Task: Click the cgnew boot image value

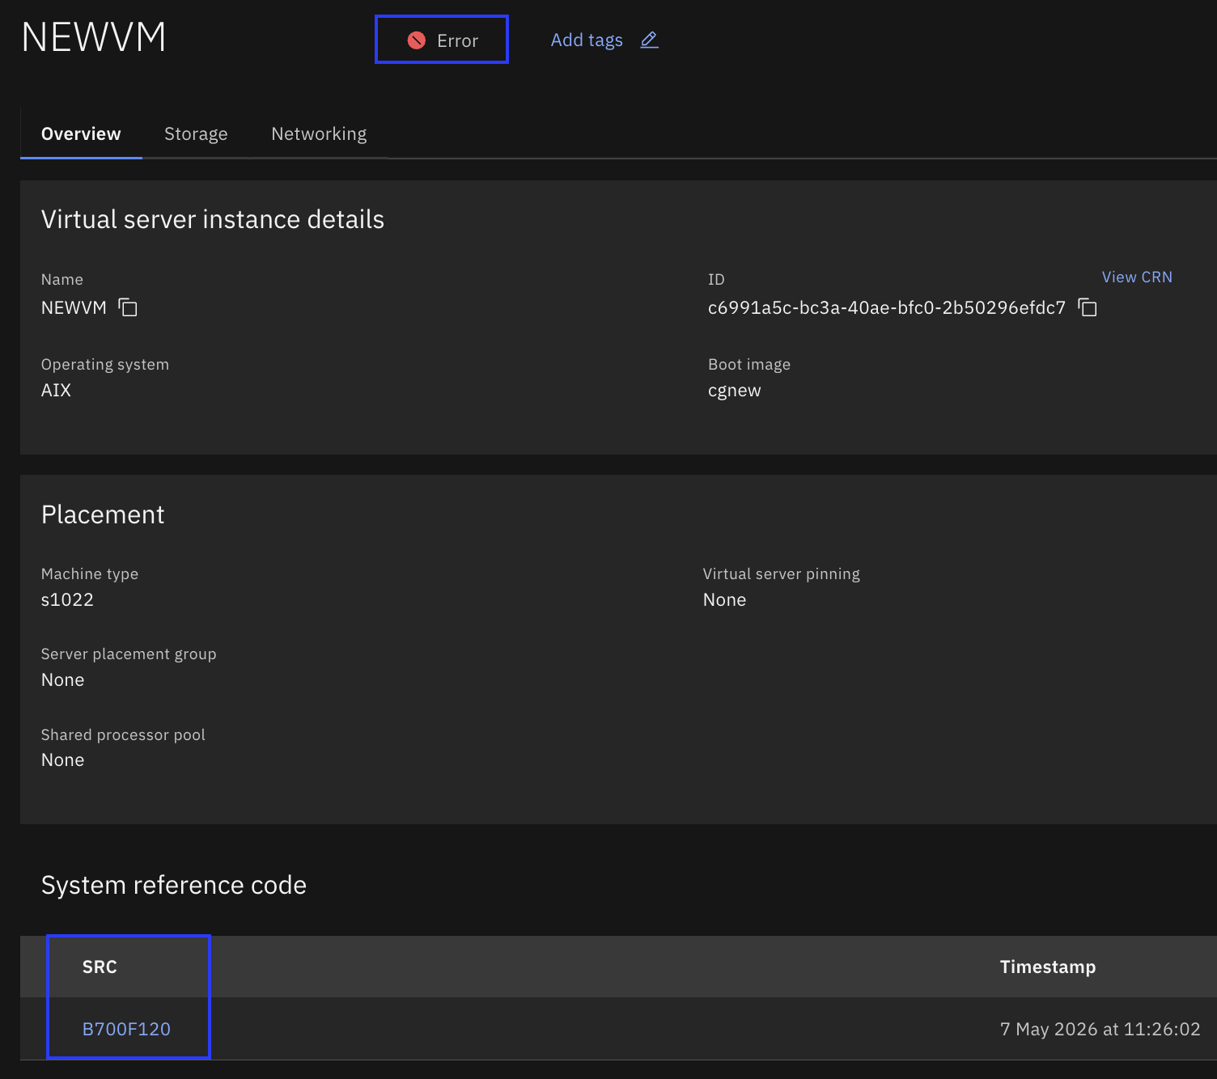Action: point(734,391)
